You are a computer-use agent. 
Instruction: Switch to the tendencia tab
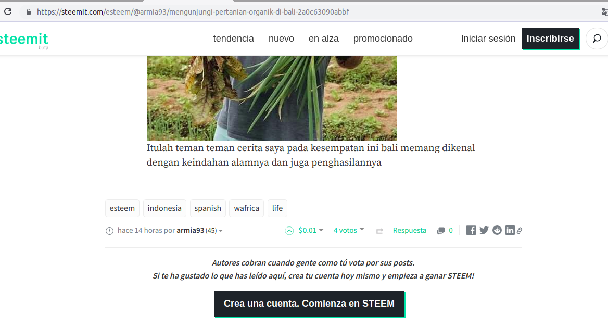233,38
